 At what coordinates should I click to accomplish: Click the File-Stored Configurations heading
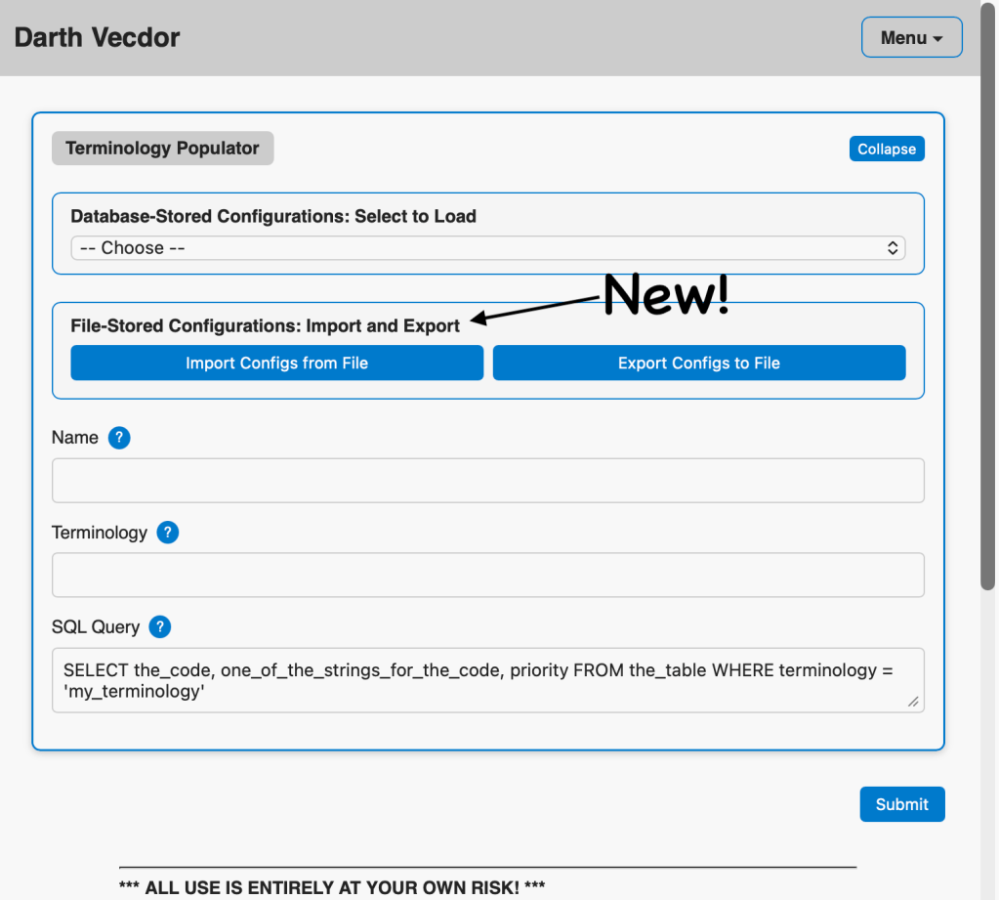265,326
